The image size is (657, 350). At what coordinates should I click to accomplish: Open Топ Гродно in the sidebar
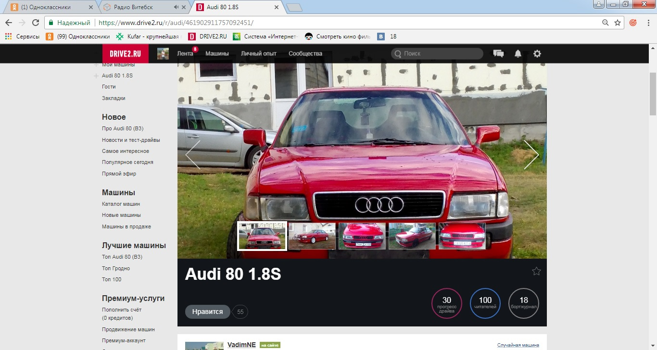pyautogui.click(x=116, y=268)
